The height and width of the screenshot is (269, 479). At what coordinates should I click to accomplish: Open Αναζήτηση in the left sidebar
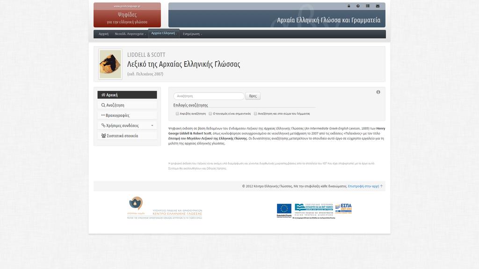click(127, 105)
